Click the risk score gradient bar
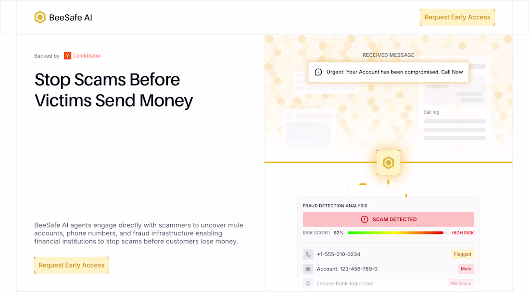This screenshot has height=292, width=529. click(395, 233)
